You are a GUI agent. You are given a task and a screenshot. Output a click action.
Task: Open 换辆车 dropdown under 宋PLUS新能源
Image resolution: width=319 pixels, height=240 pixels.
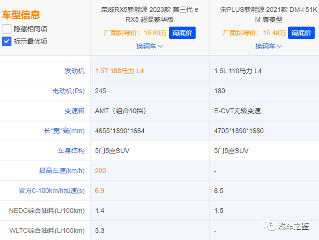[268, 46]
